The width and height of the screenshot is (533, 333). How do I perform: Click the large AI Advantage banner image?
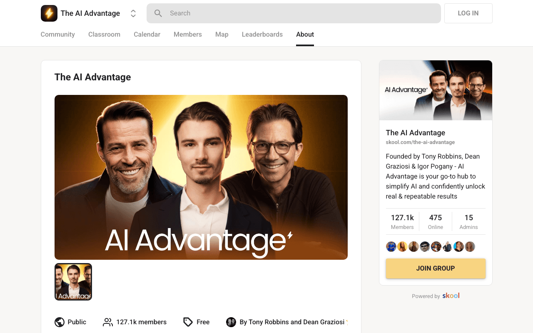201,177
